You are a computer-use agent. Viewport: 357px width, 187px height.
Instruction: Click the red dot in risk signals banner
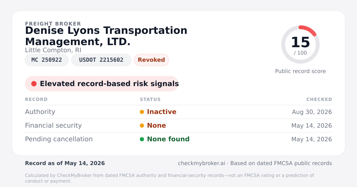(x=34, y=84)
